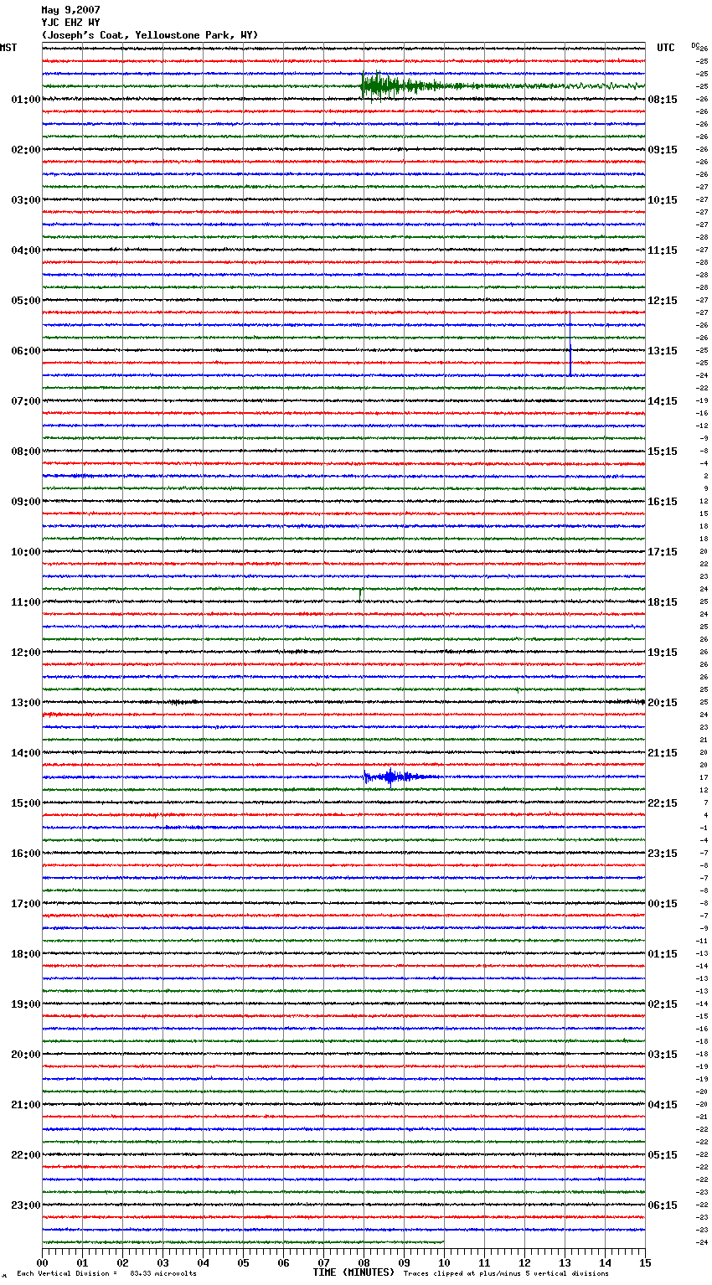Select the "12:00" MST row label
Viewport: 712px width, 1285px height.
(x=26, y=653)
